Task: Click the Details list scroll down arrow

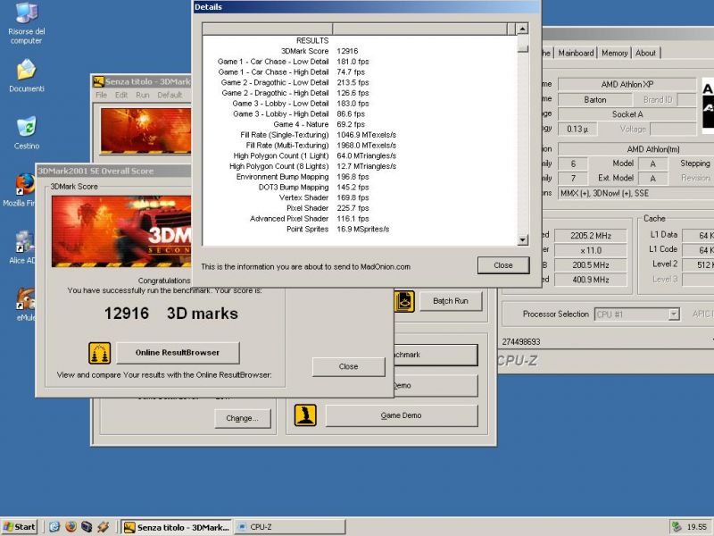Action: point(523,239)
